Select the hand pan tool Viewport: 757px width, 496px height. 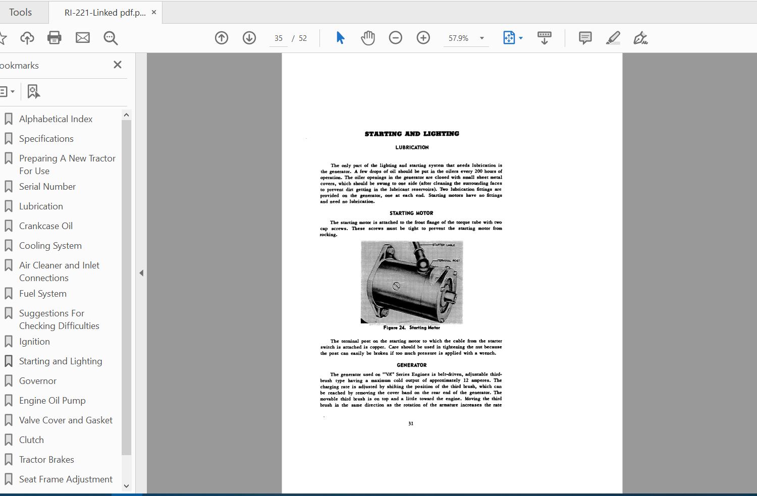368,38
